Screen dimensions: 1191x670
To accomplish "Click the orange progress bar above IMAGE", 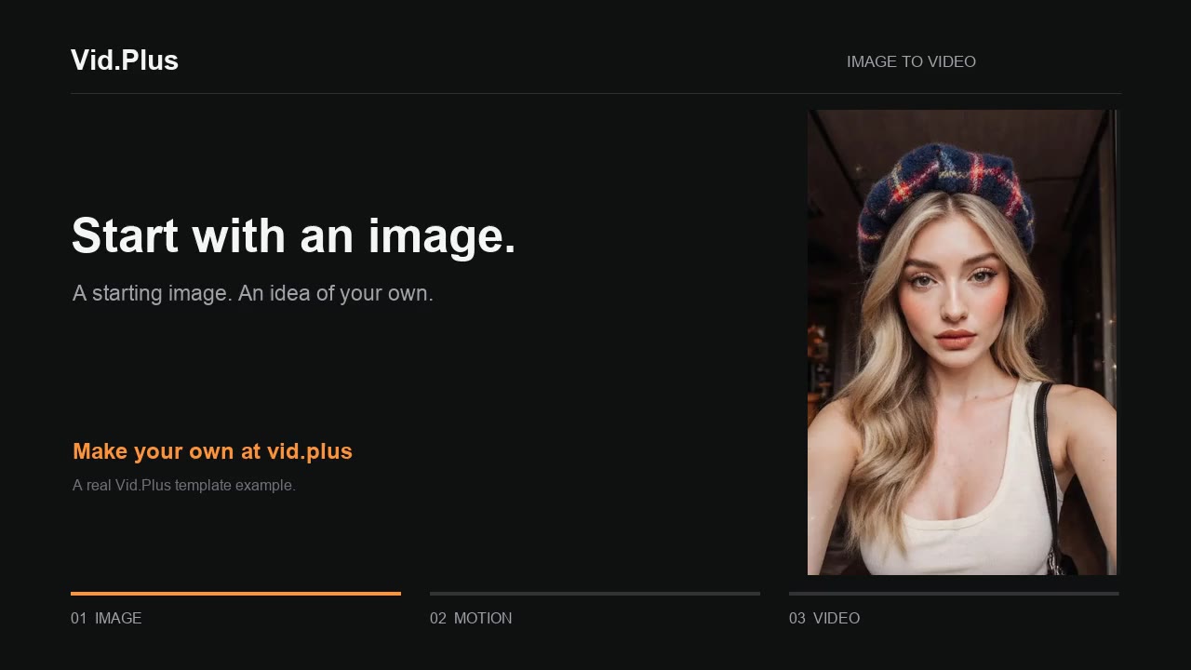I will click(235, 594).
